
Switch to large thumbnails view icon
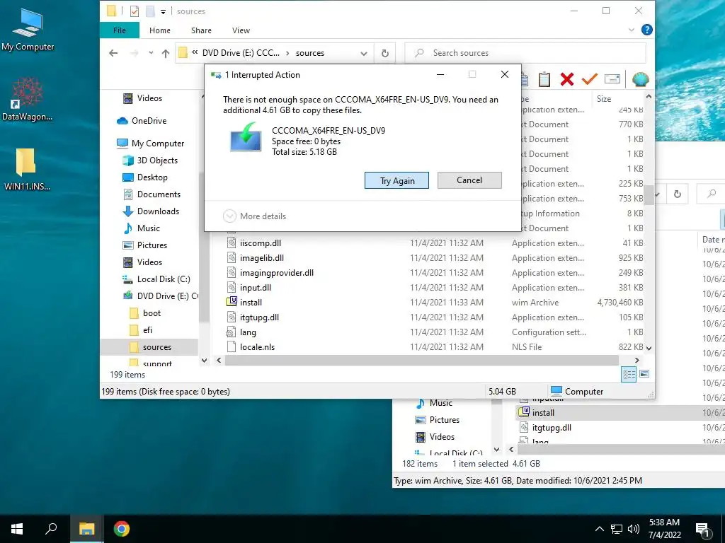644,374
